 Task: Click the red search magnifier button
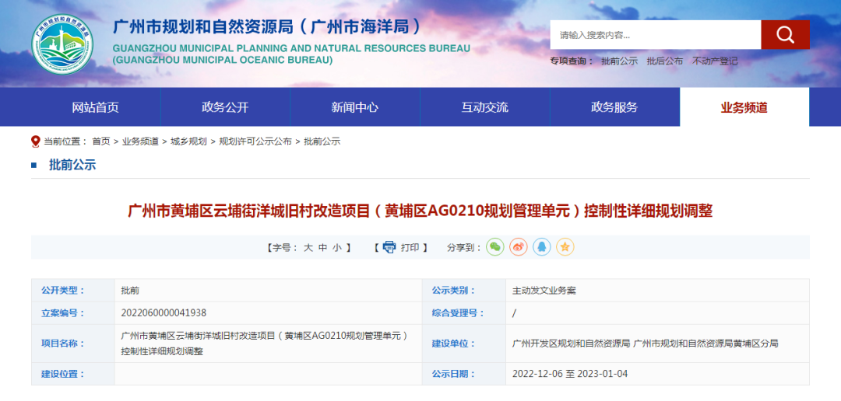tap(785, 35)
